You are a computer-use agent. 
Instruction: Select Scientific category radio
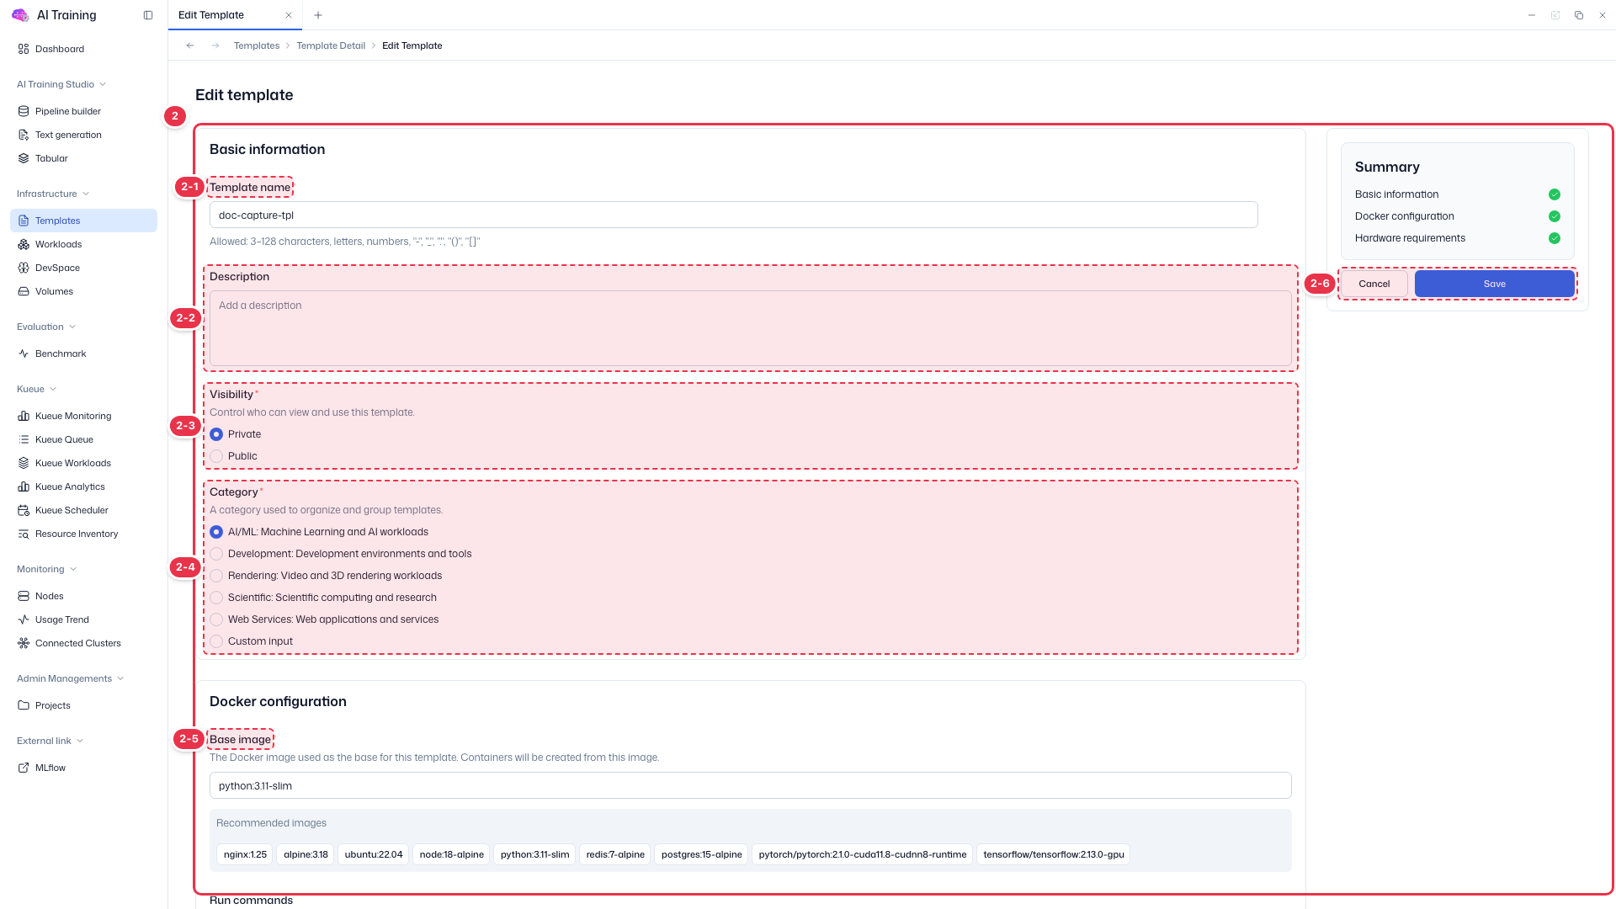216,598
